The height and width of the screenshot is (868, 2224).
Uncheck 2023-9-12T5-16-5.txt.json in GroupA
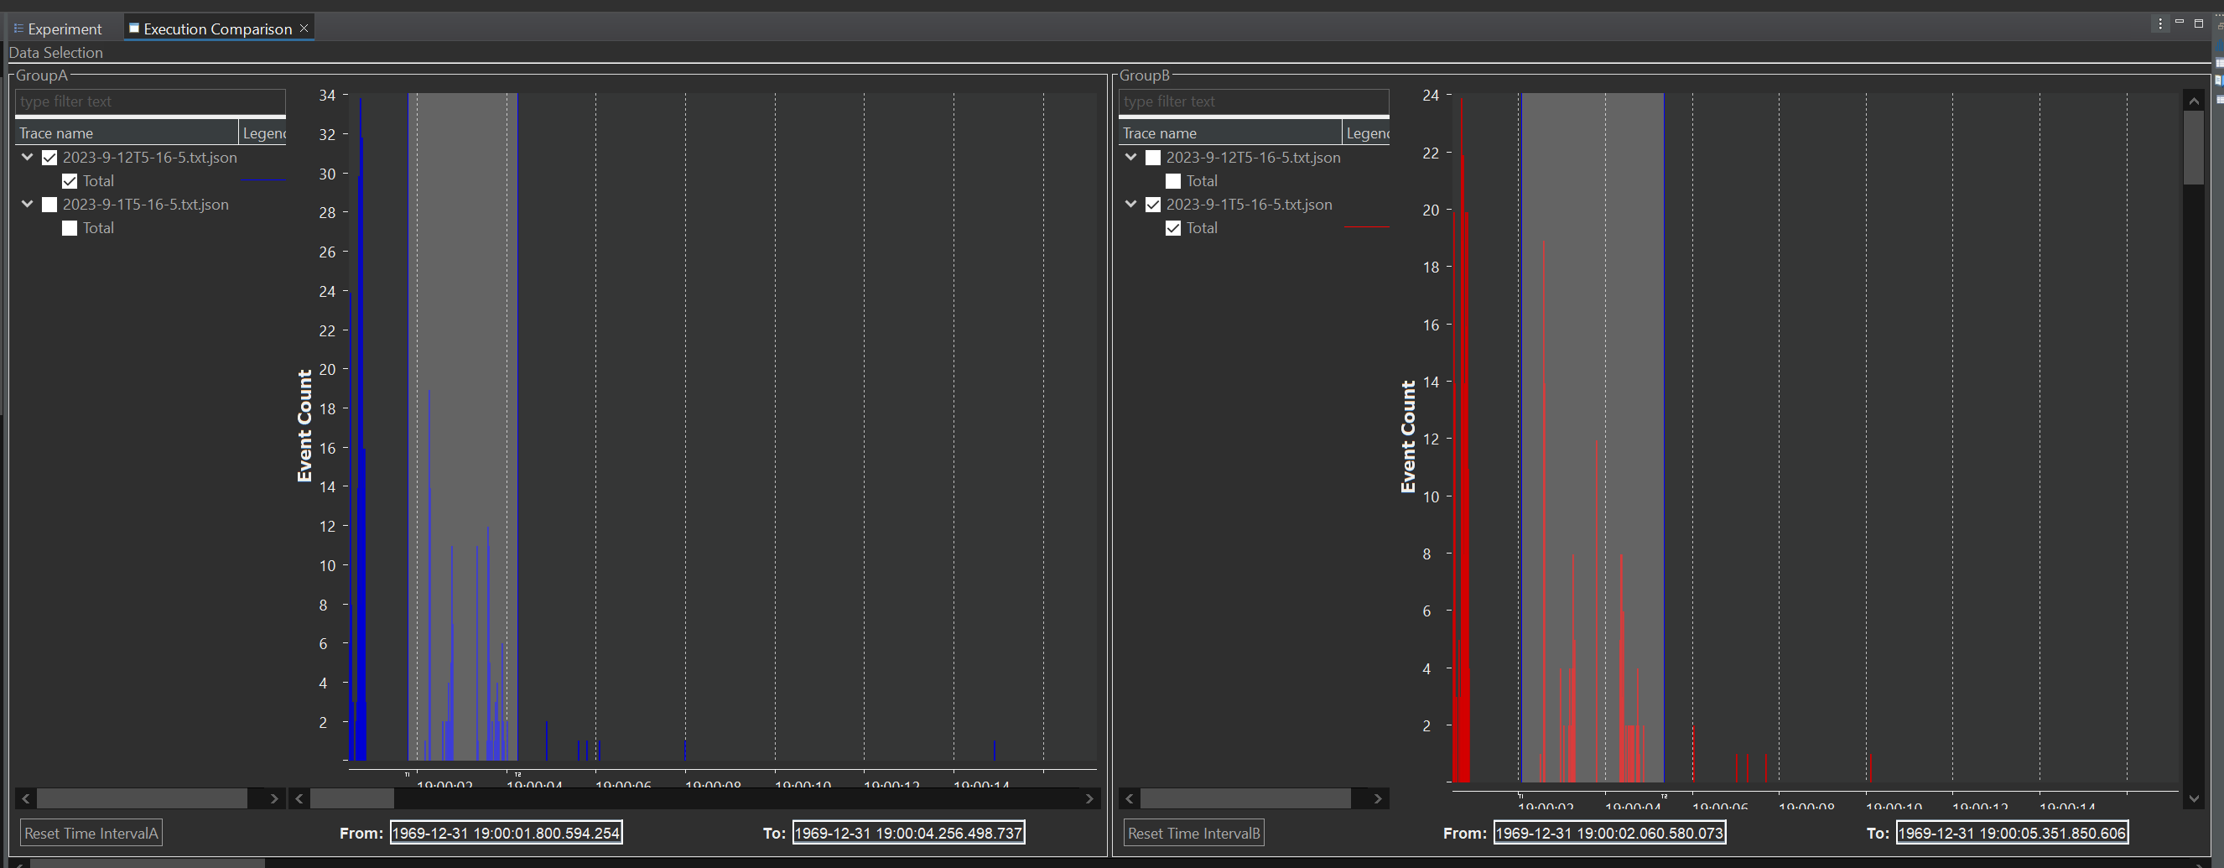[x=49, y=157]
